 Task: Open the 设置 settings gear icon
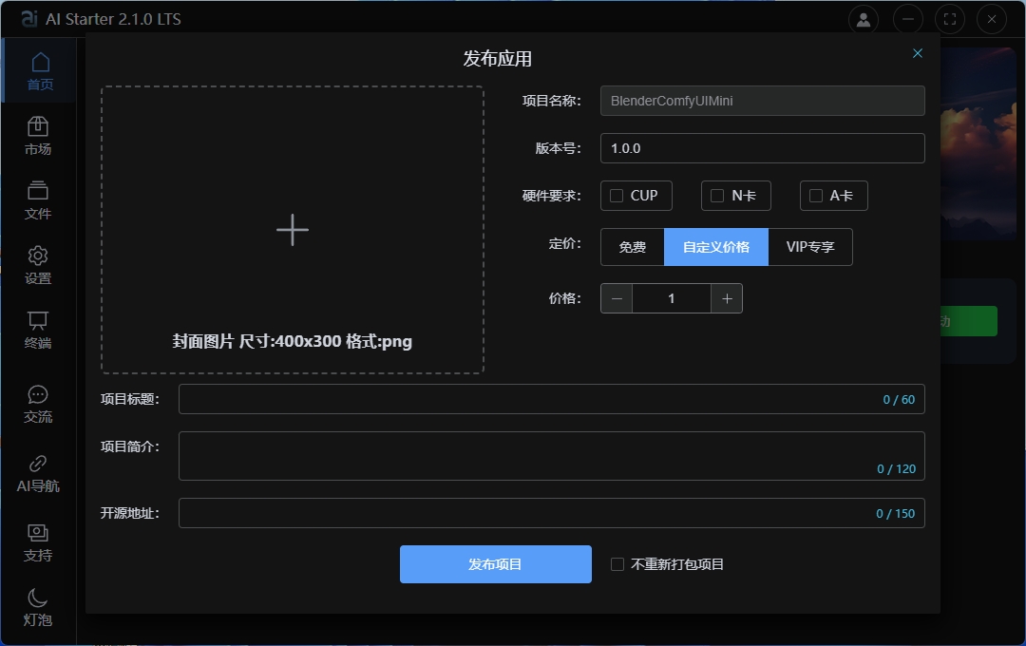(37, 264)
